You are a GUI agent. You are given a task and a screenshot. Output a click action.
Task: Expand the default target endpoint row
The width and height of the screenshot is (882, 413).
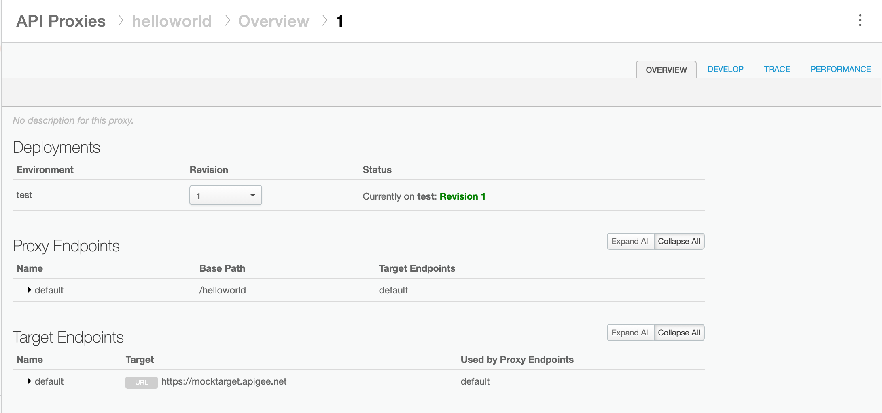29,381
